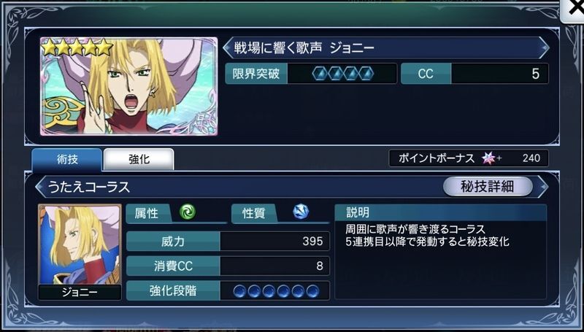This screenshot has height=332, width=584.
Task: Click the blue 性質 type icon
Action: coord(301,212)
